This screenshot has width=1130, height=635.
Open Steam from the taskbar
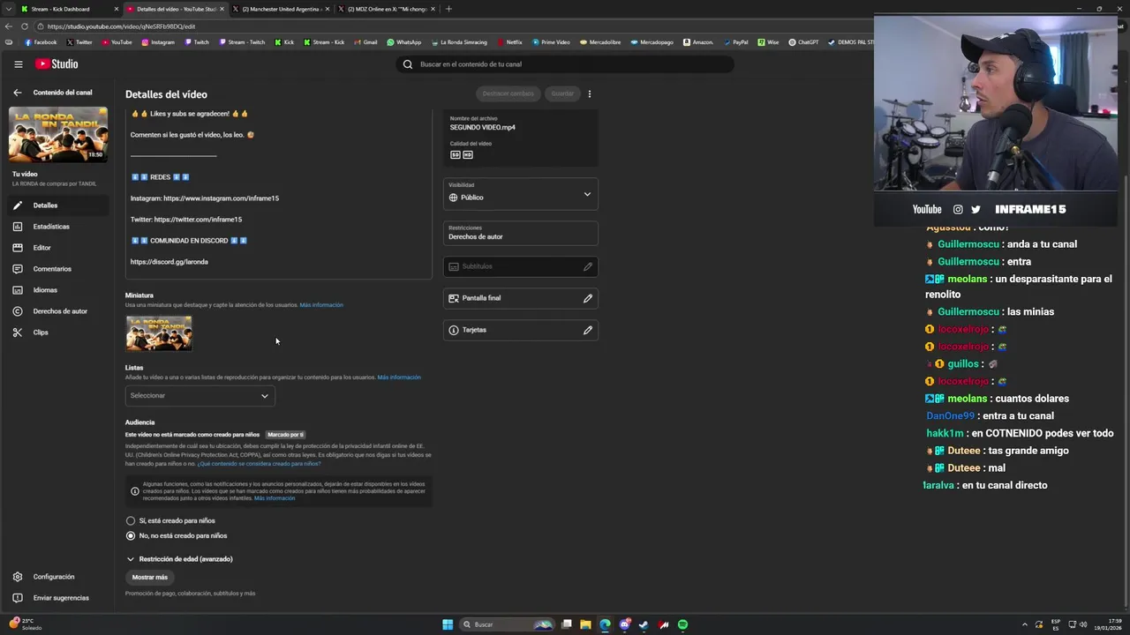(x=644, y=624)
